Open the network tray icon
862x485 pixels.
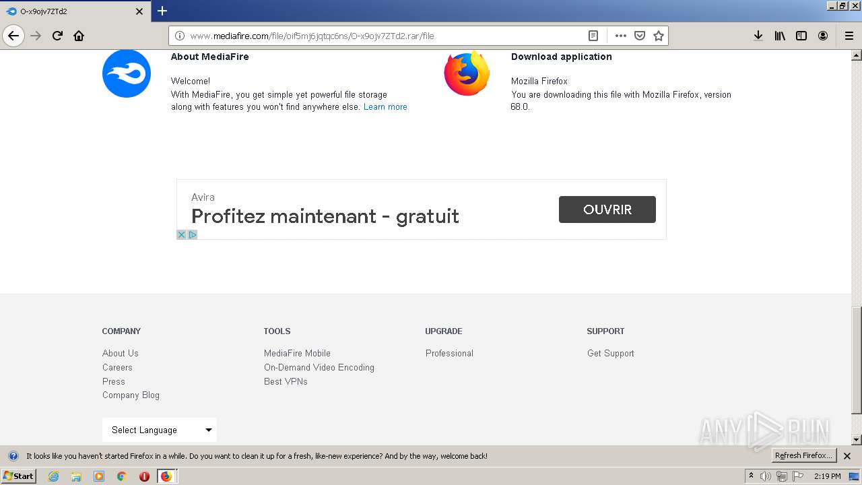pos(782,476)
